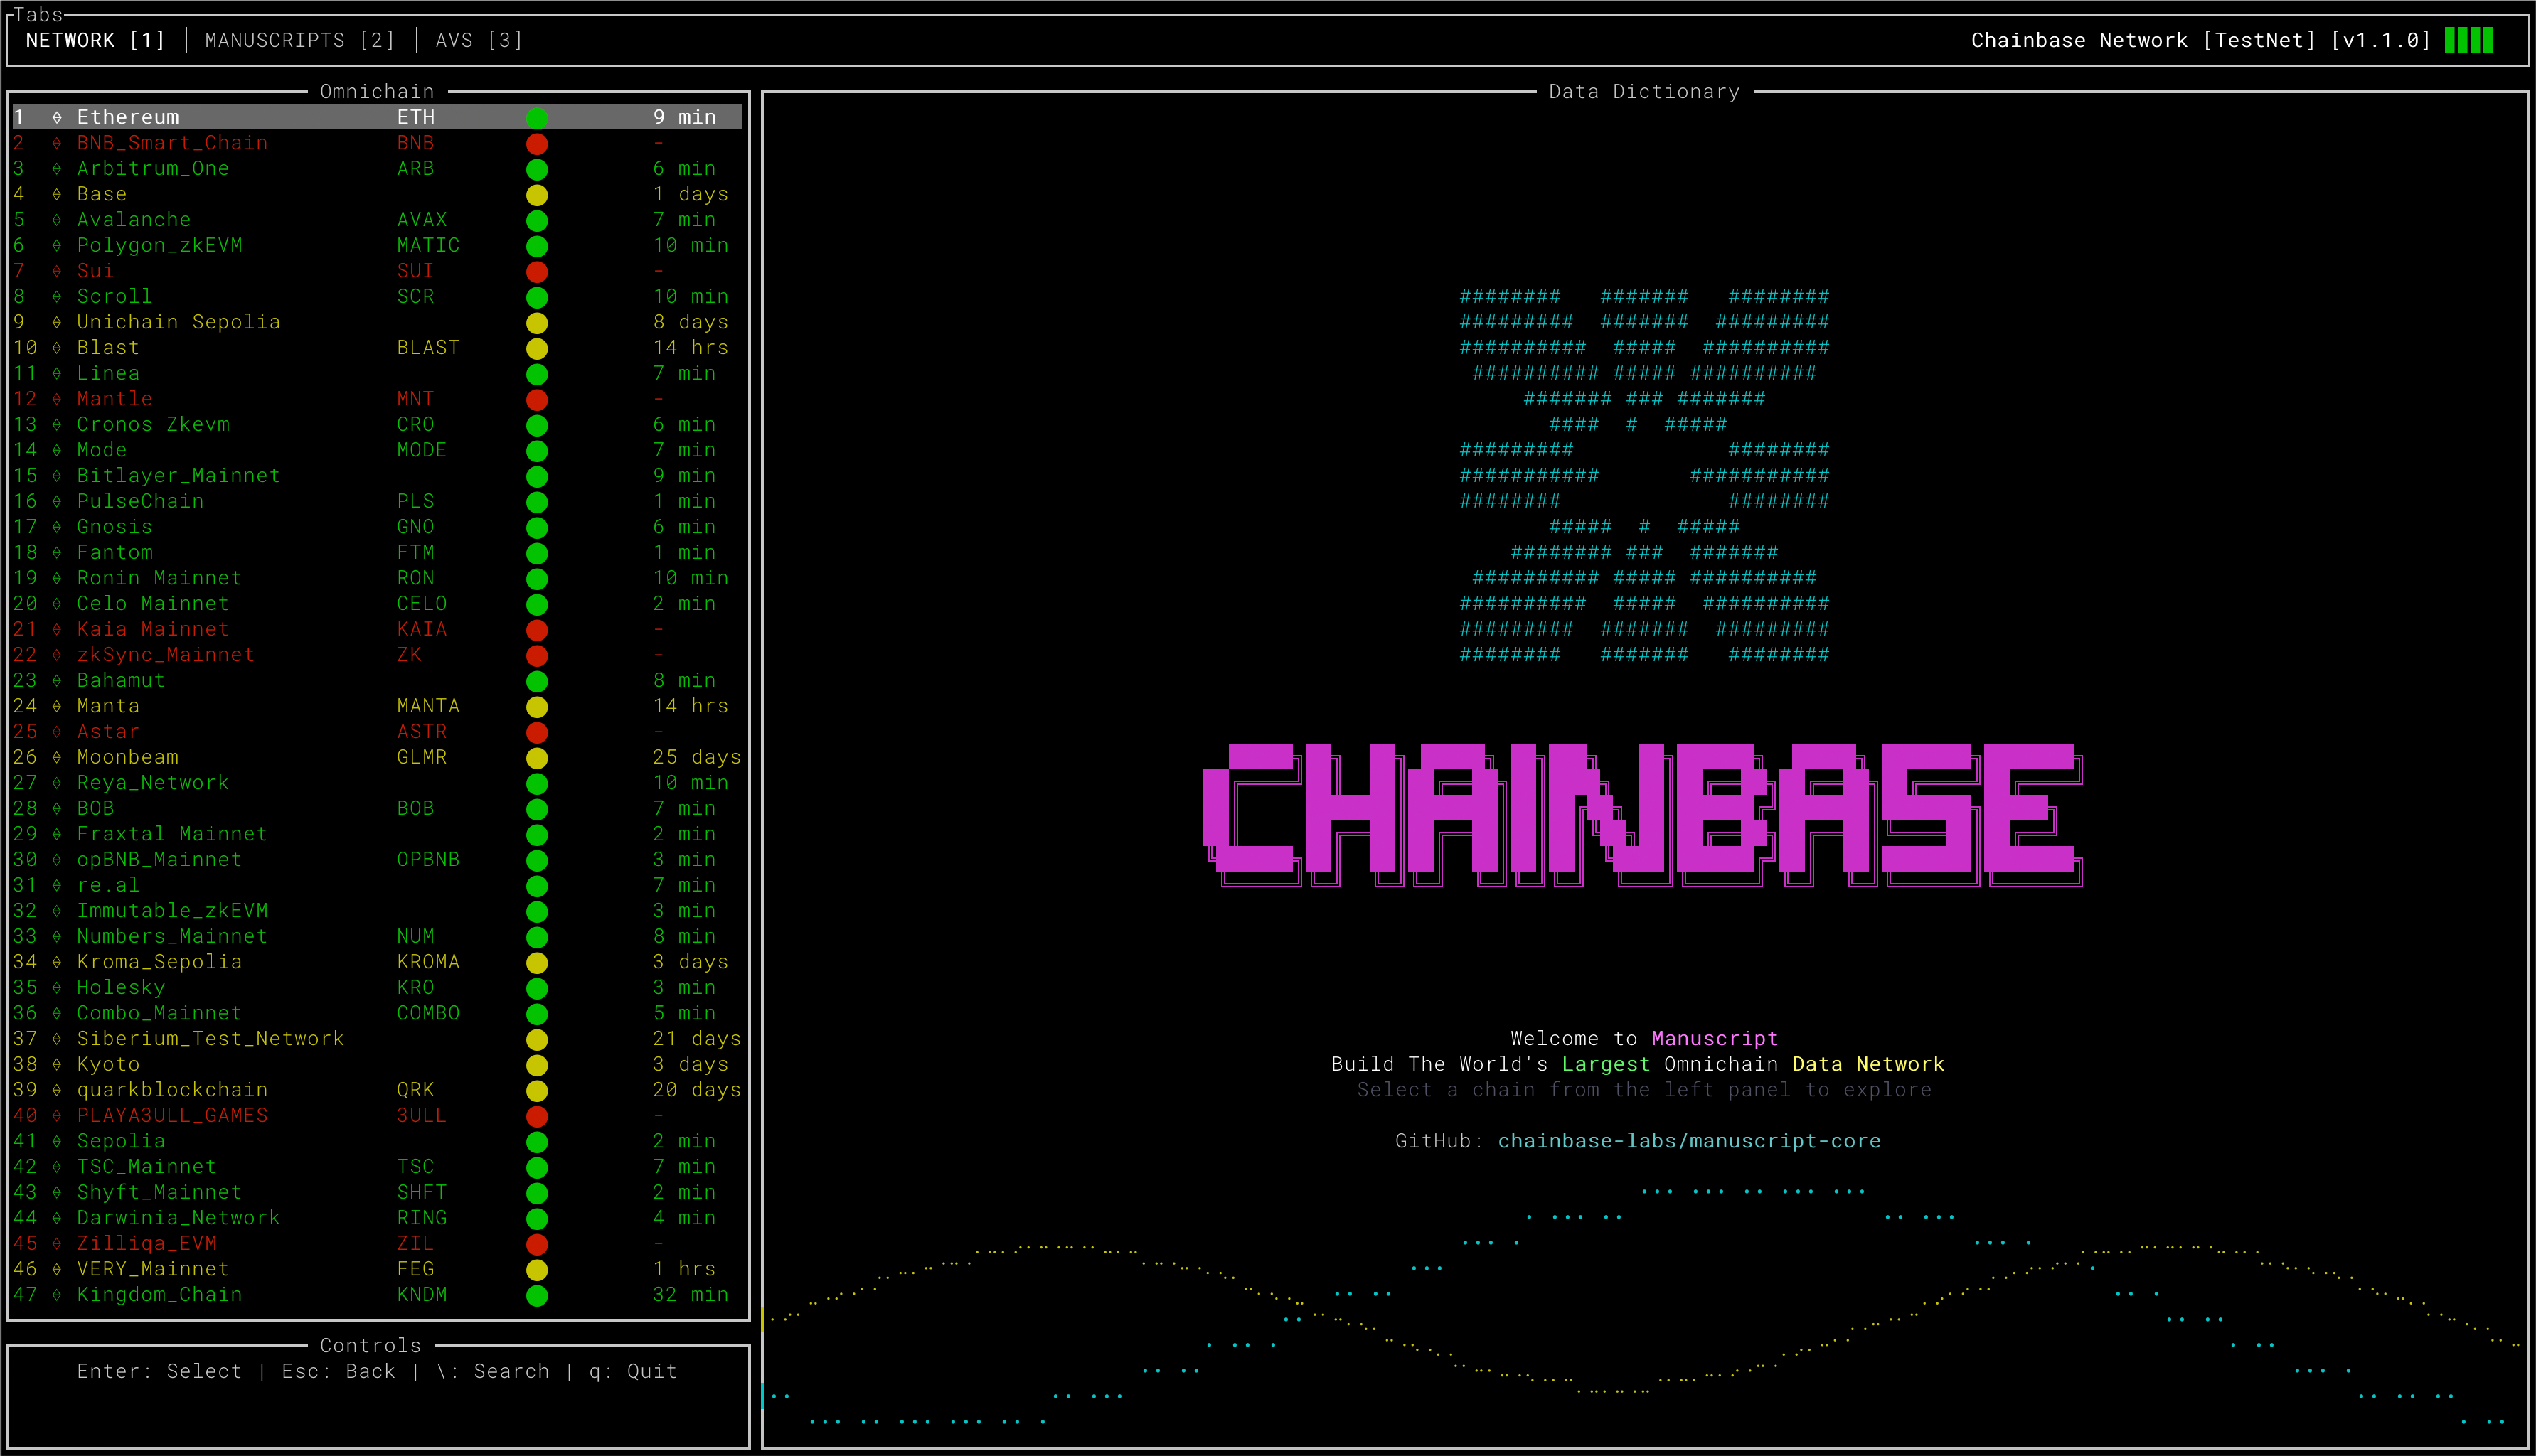Click Enter: Select control hint
2536x1456 pixels.
point(159,1371)
